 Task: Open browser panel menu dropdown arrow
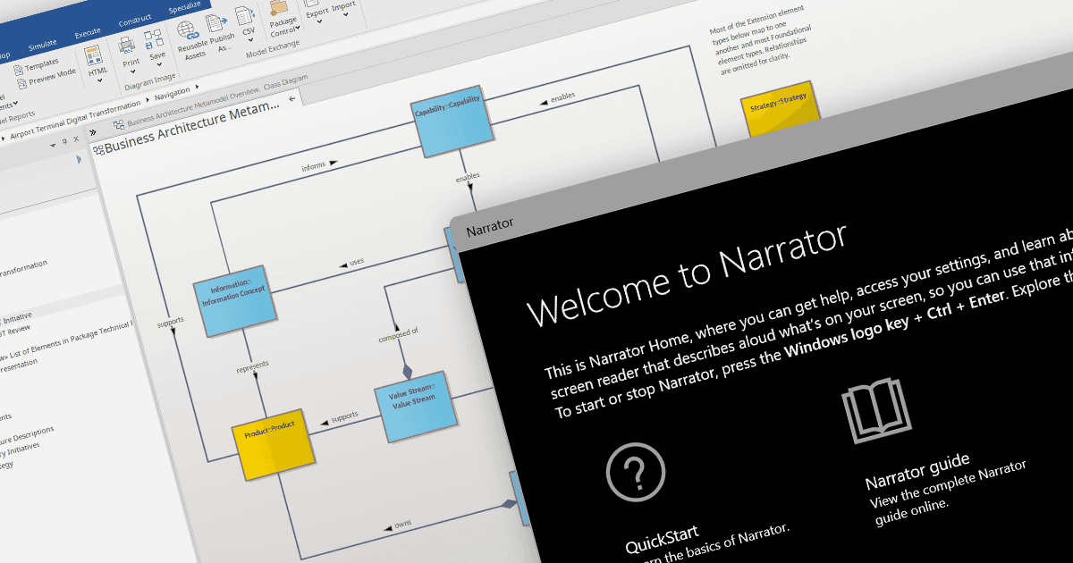[51, 145]
